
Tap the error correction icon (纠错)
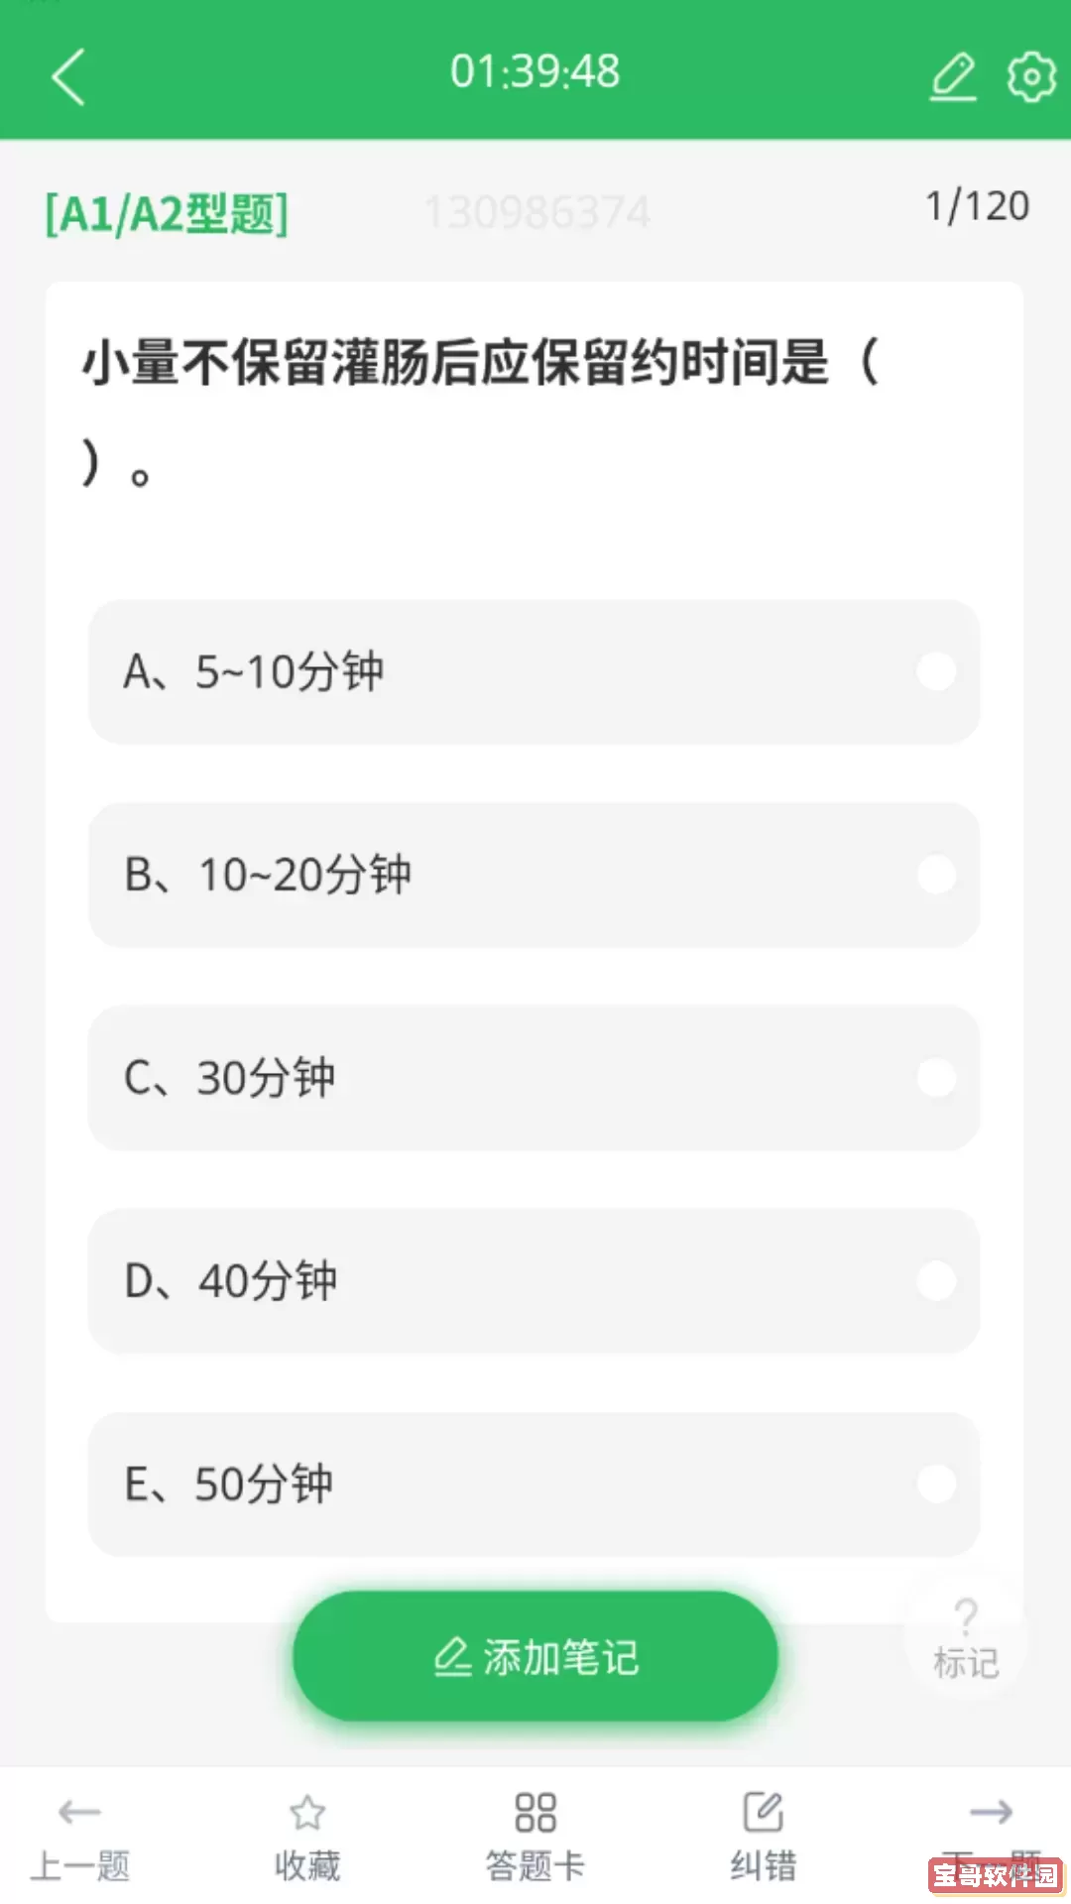[764, 1813]
